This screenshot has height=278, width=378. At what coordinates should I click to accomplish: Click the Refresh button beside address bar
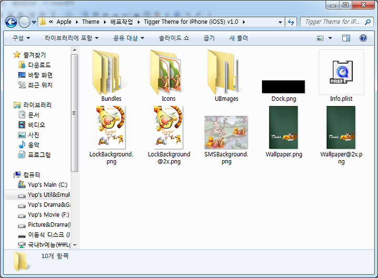pyautogui.click(x=291, y=22)
